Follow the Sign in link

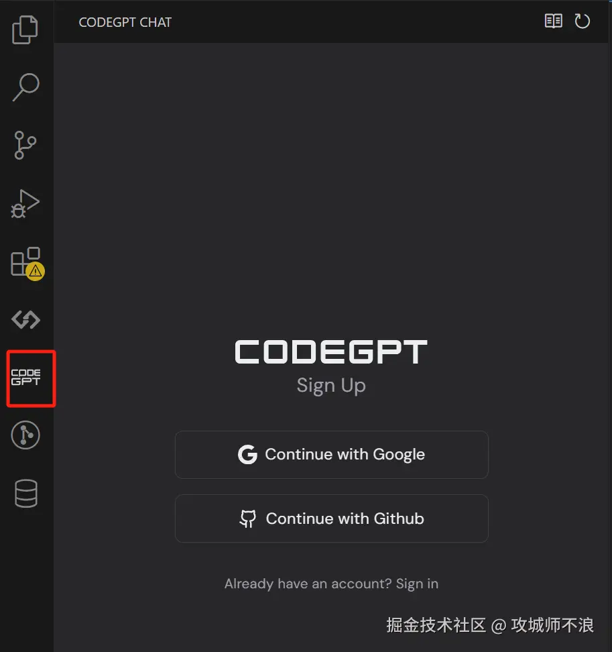[417, 584]
